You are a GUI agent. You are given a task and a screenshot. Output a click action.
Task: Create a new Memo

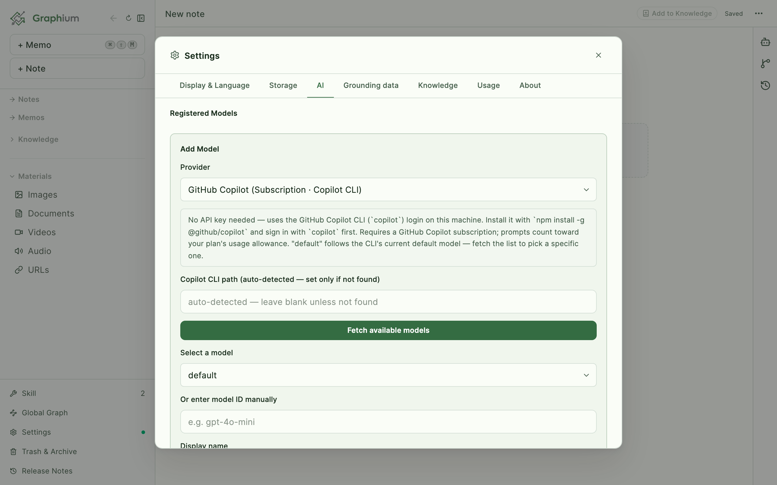(77, 45)
